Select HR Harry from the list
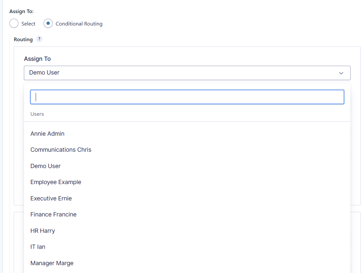This screenshot has width=364, height=273. (x=43, y=231)
